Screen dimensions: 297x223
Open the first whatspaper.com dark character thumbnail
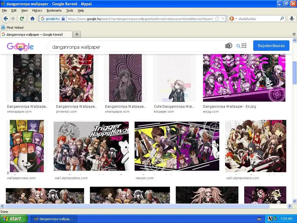point(27,78)
